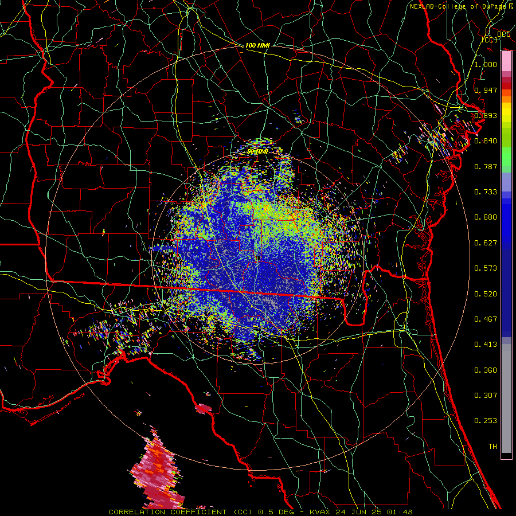The image size is (516, 516).
Task: Select the 0.307 legend value
Action: pyautogui.click(x=486, y=395)
